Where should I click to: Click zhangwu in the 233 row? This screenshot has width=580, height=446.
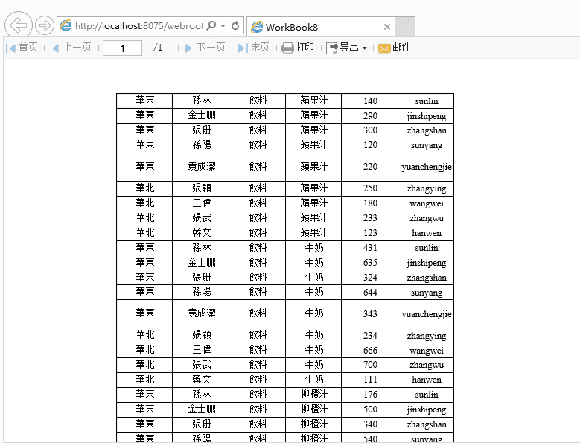tap(426, 218)
